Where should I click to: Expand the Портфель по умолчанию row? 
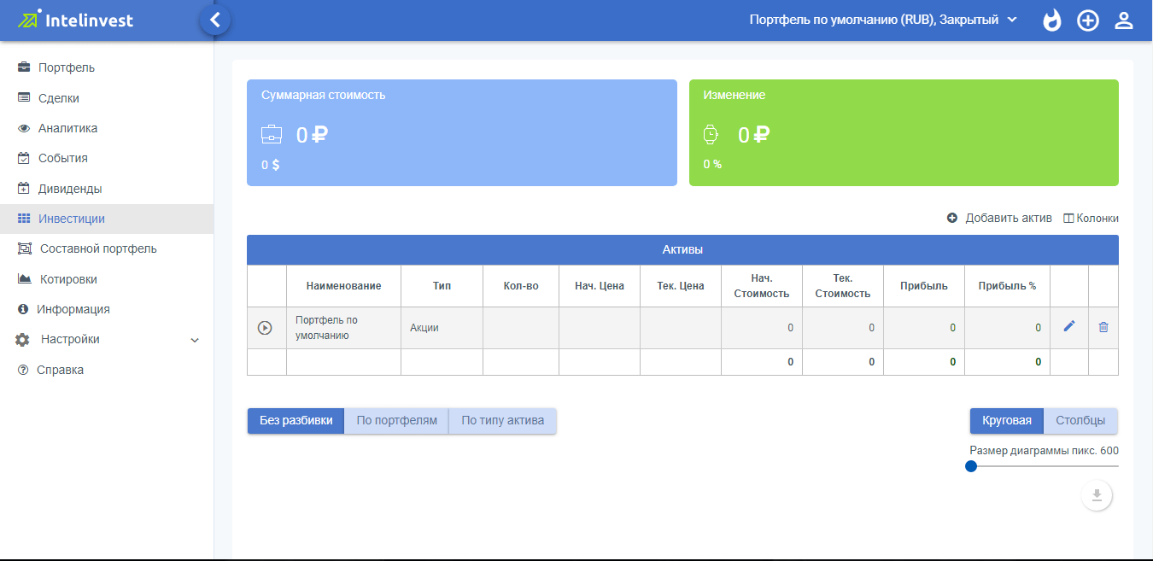pos(265,328)
